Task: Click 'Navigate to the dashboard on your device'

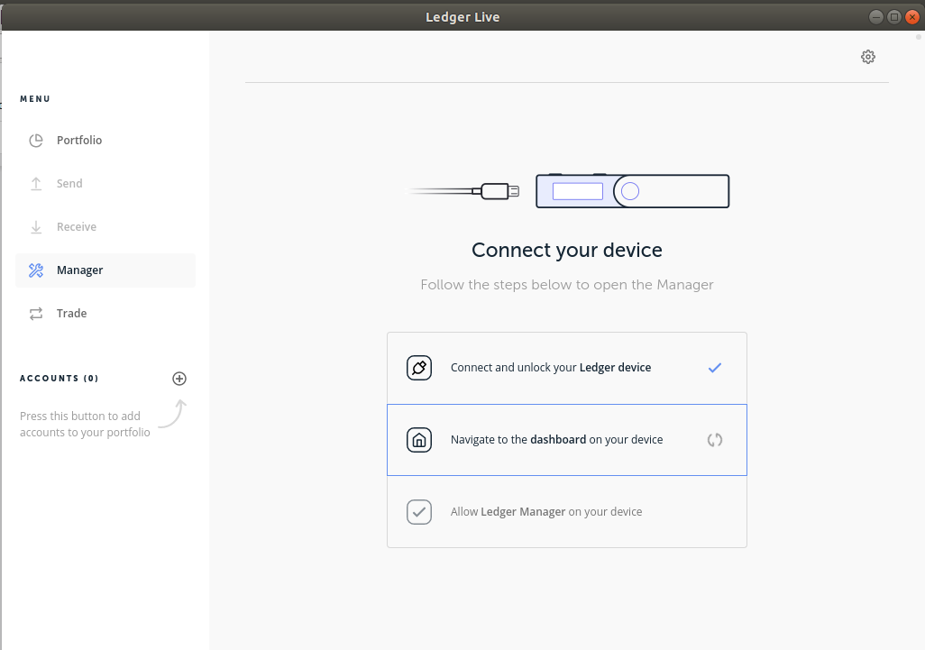Action: (x=557, y=439)
